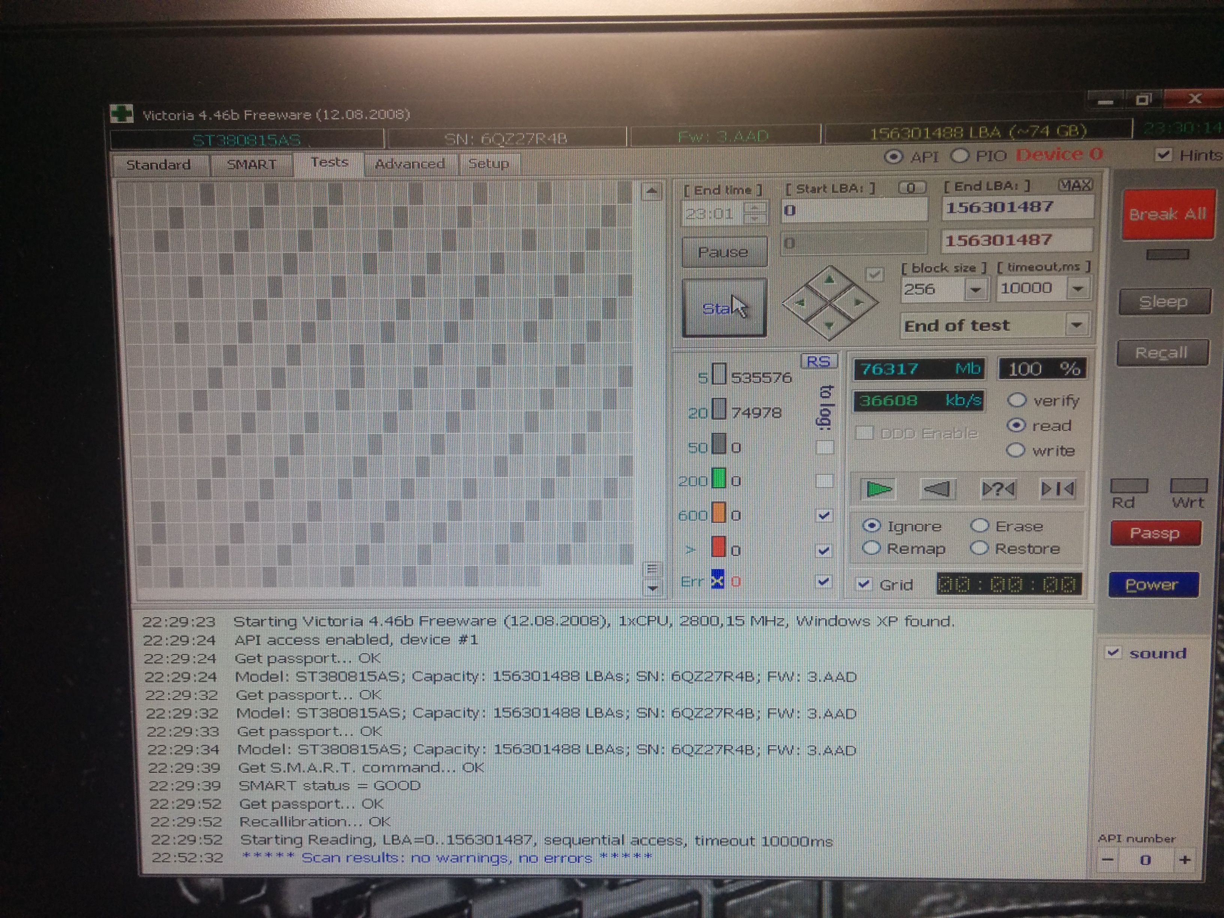
Task: Switch to the SMART tab
Action: click(251, 165)
